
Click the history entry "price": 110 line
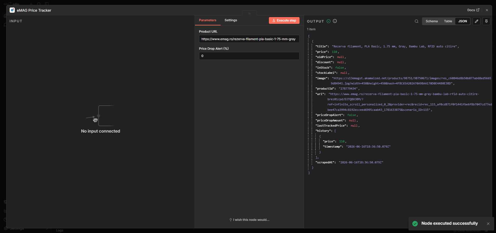335,141
